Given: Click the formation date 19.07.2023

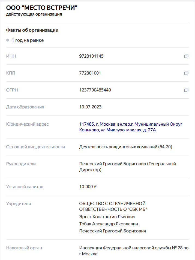Looking at the screenshot, I should 90,107.
